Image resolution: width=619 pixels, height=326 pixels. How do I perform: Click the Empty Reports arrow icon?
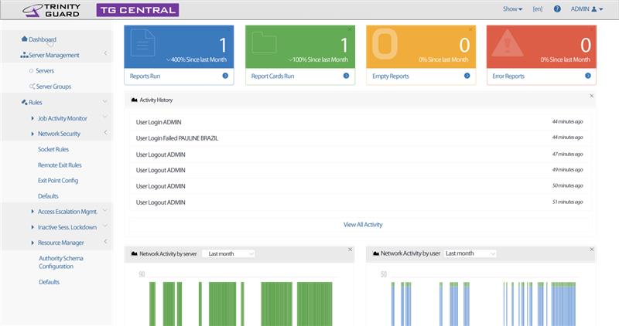pos(467,76)
